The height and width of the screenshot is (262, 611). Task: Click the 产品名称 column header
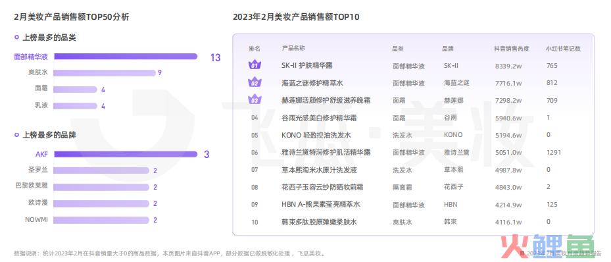(293, 48)
